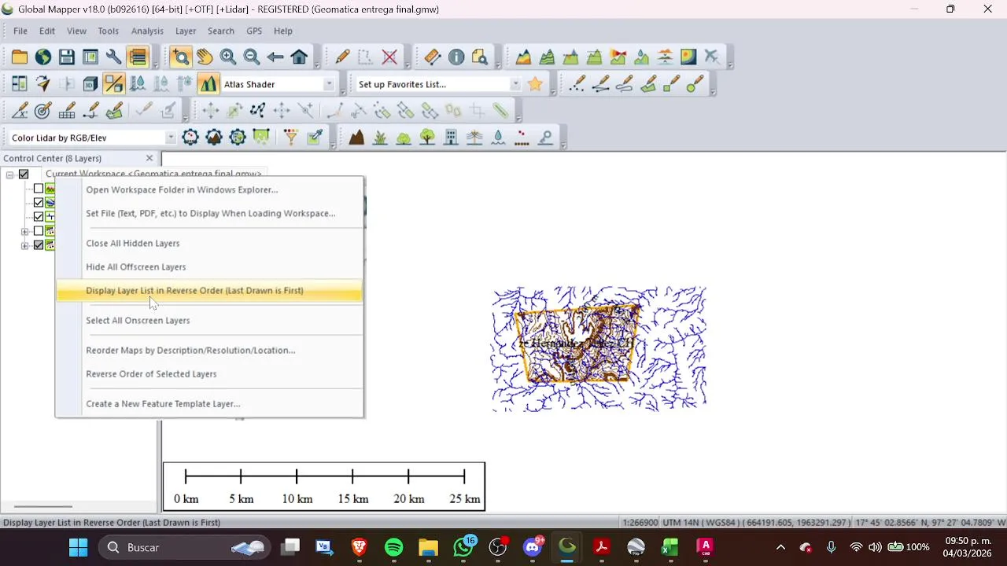Open the 3D viewer cube icon
1007x566 pixels.
tap(90, 83)
